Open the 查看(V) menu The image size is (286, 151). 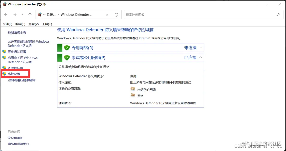pos(33,24)
